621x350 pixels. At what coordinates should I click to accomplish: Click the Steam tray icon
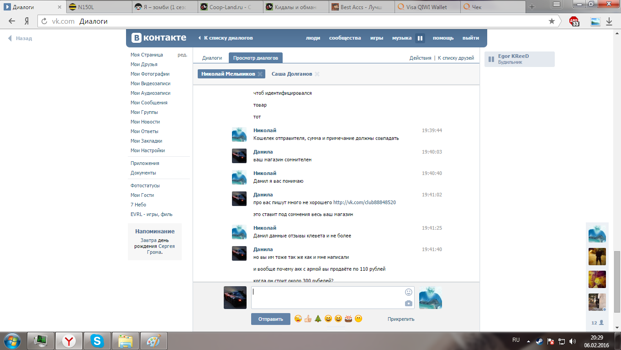click(540, 340)
